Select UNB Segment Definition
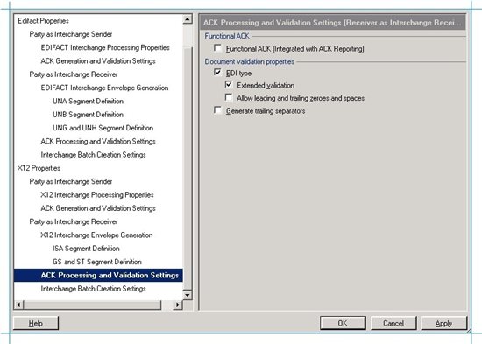Viewport: 482px width, 344px height. coord(88,115)
